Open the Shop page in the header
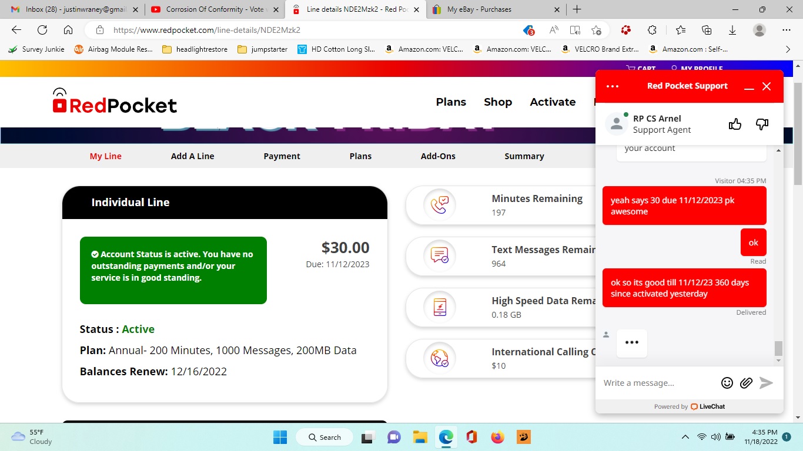 (x=498, y=102)
